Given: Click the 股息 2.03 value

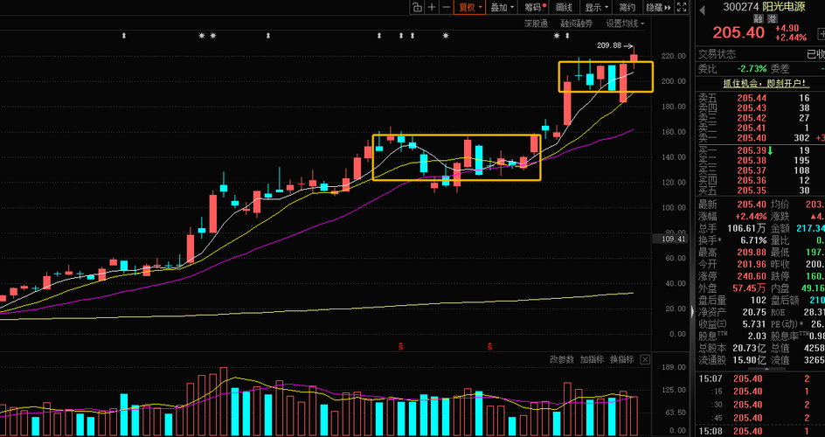Looking at the screenshot, I should (x=757, y=336).
